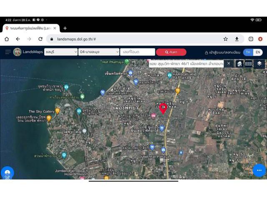Click the เข้าสู่ระบบ/ลงทะเบียน login link
Screen dimensions: 267x200
pos(222,52)
